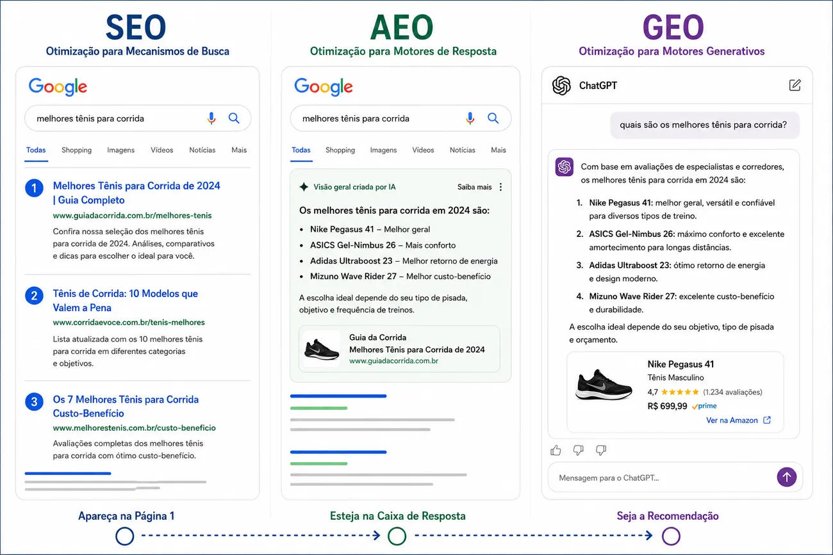Viewport: 833px width, 555px height.
Task: Click the R$ 699,99 price text
Action: click(x=668, y=406)
